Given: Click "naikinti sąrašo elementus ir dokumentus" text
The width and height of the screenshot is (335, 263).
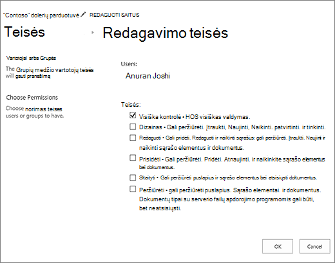Looking at the screenshot, I should (191, 148).
